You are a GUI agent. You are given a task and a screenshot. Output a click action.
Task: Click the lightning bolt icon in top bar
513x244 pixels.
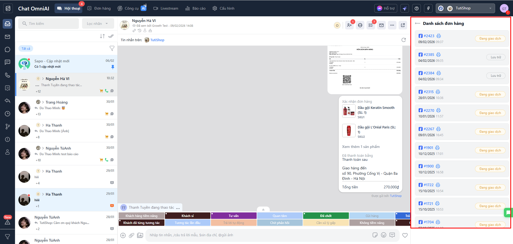428,9
